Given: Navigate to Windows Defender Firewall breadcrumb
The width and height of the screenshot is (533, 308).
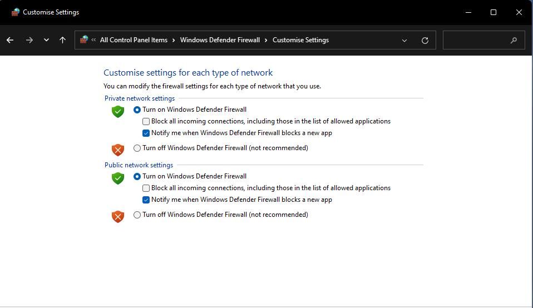Looking at the screenshot, I should click(x=220, y=40).
